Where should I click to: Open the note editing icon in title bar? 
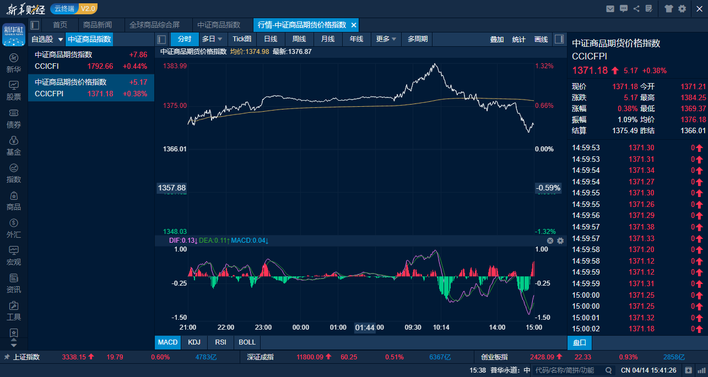coord(648,8)
